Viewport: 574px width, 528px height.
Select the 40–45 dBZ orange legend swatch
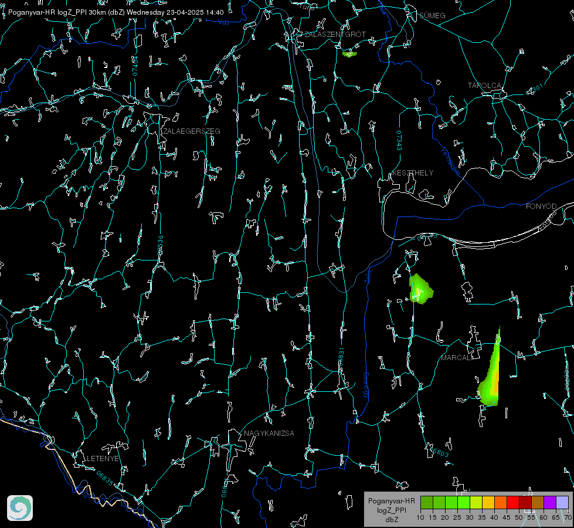click(501, 502)
